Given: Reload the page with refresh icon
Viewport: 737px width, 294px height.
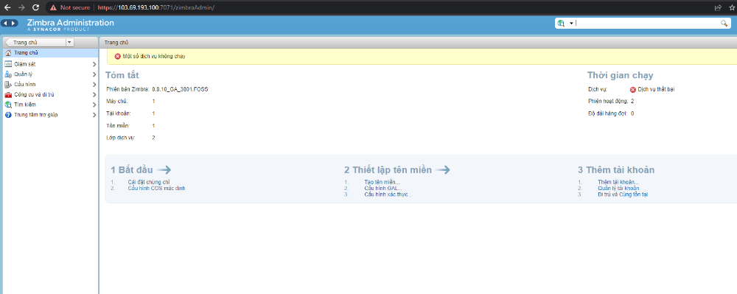Looking at the screenshot, I should 35,7.
